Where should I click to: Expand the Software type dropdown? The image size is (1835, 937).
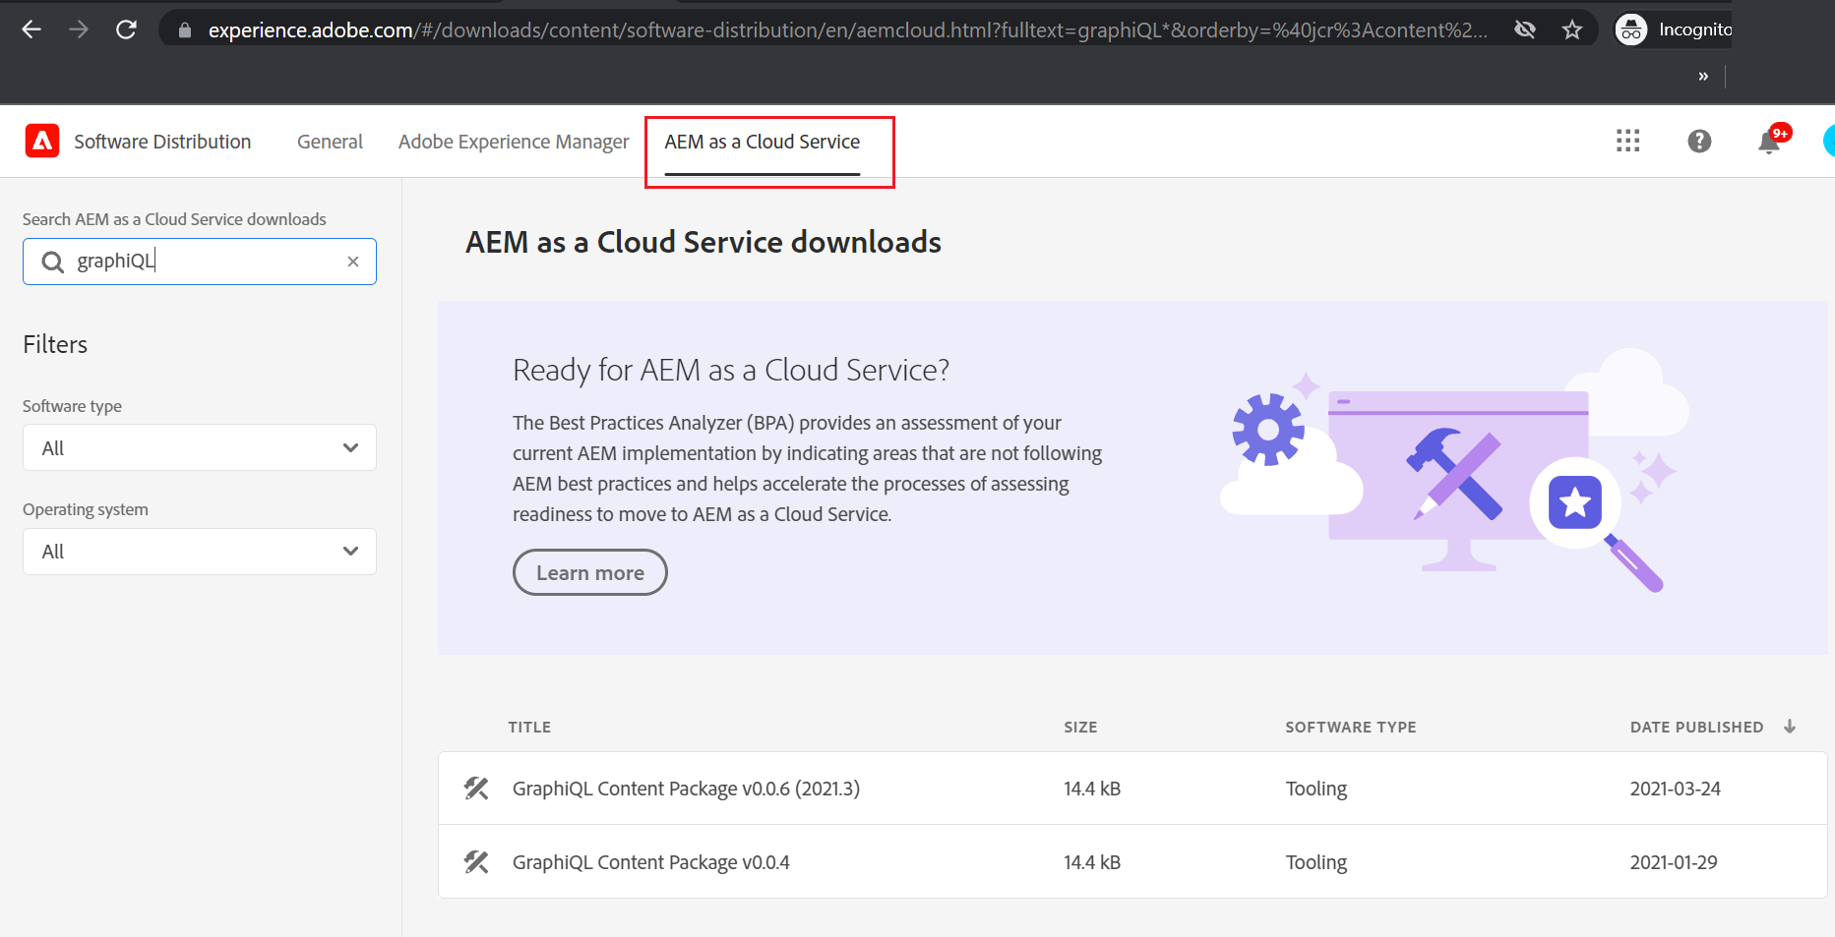click(x=200, y=448)
